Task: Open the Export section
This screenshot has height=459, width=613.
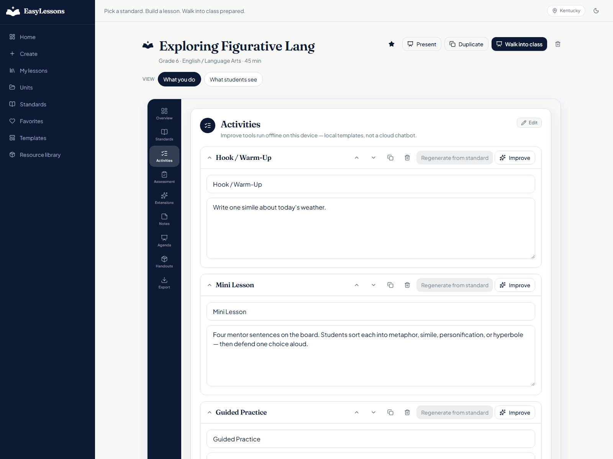Action: (x=164, y=283)
